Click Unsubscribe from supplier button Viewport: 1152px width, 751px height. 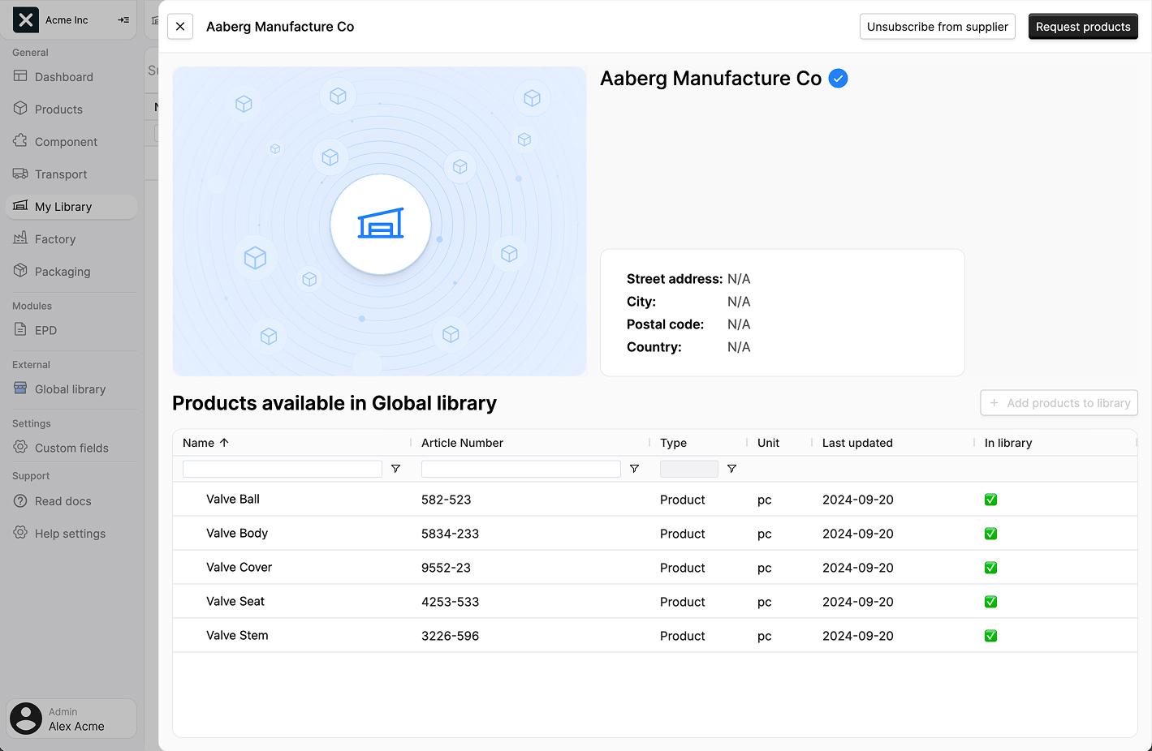tap(938, 27)
